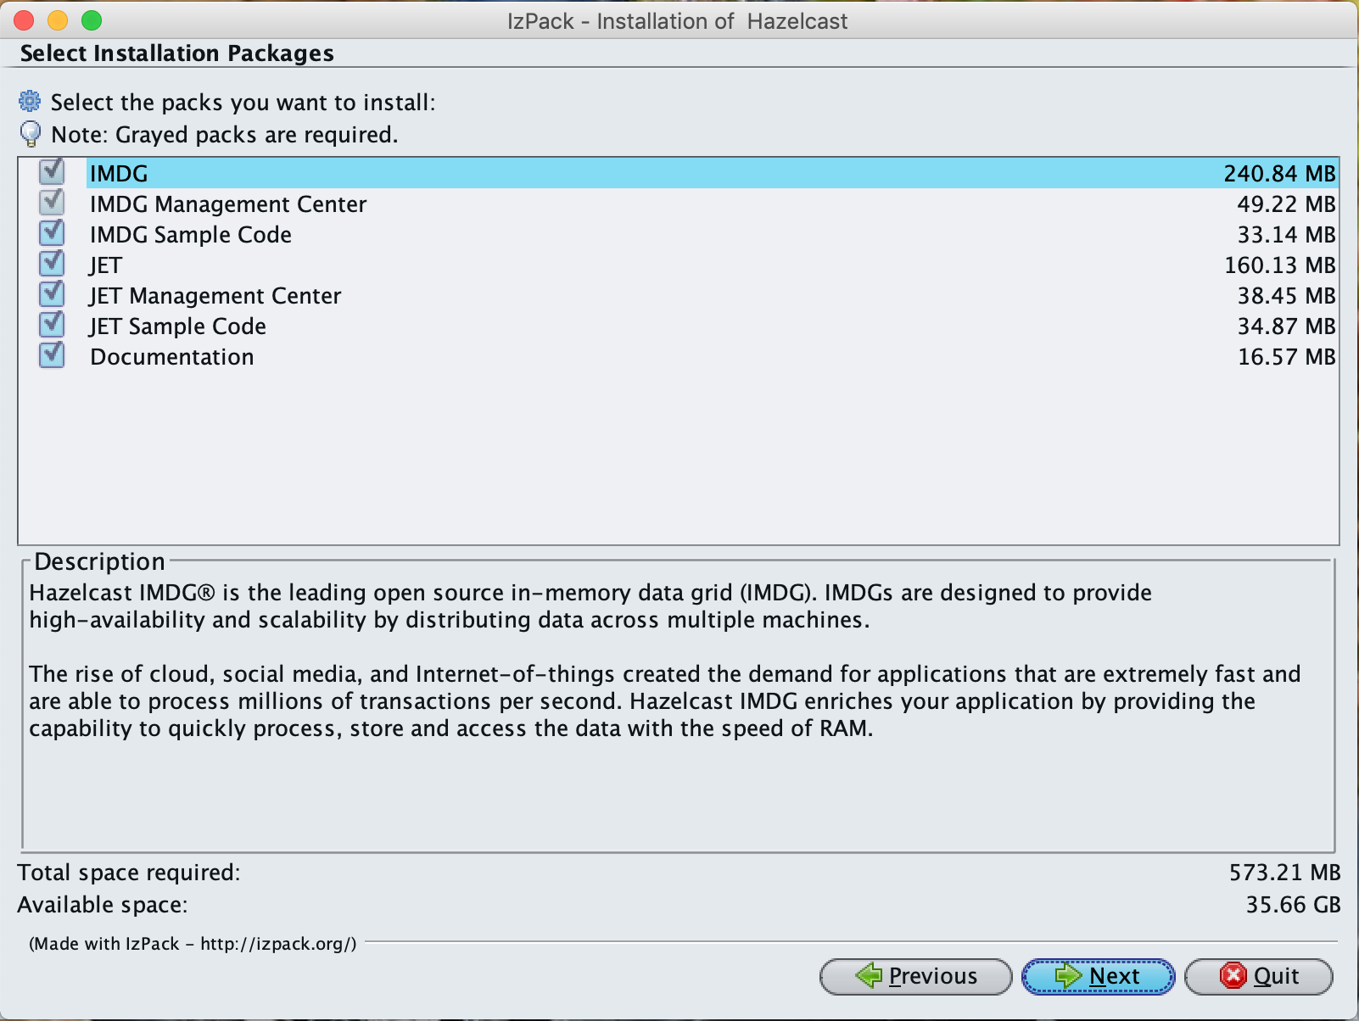The width and height of the screenshot is (1359, 1021).
Task: Click the 49.22 MB size value
Action: pyautogui.click(x=1286, y=204)
